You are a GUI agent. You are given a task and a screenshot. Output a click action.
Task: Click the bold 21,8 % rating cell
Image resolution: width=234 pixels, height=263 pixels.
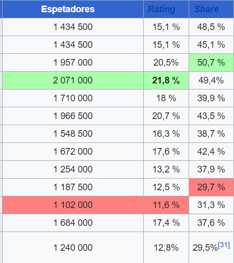click(x=166, y=80)
